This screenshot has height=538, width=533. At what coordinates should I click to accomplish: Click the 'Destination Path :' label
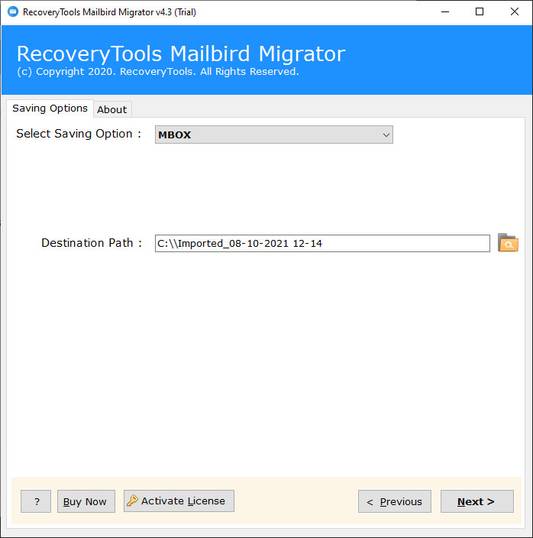point(92,243)
